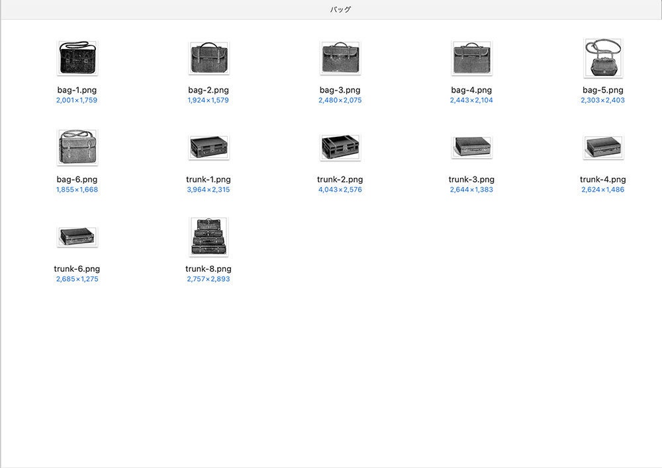Select the trunk-6.png thumbnail image
The width and height of the screenshot is (662, 468).
click(77, 237)
